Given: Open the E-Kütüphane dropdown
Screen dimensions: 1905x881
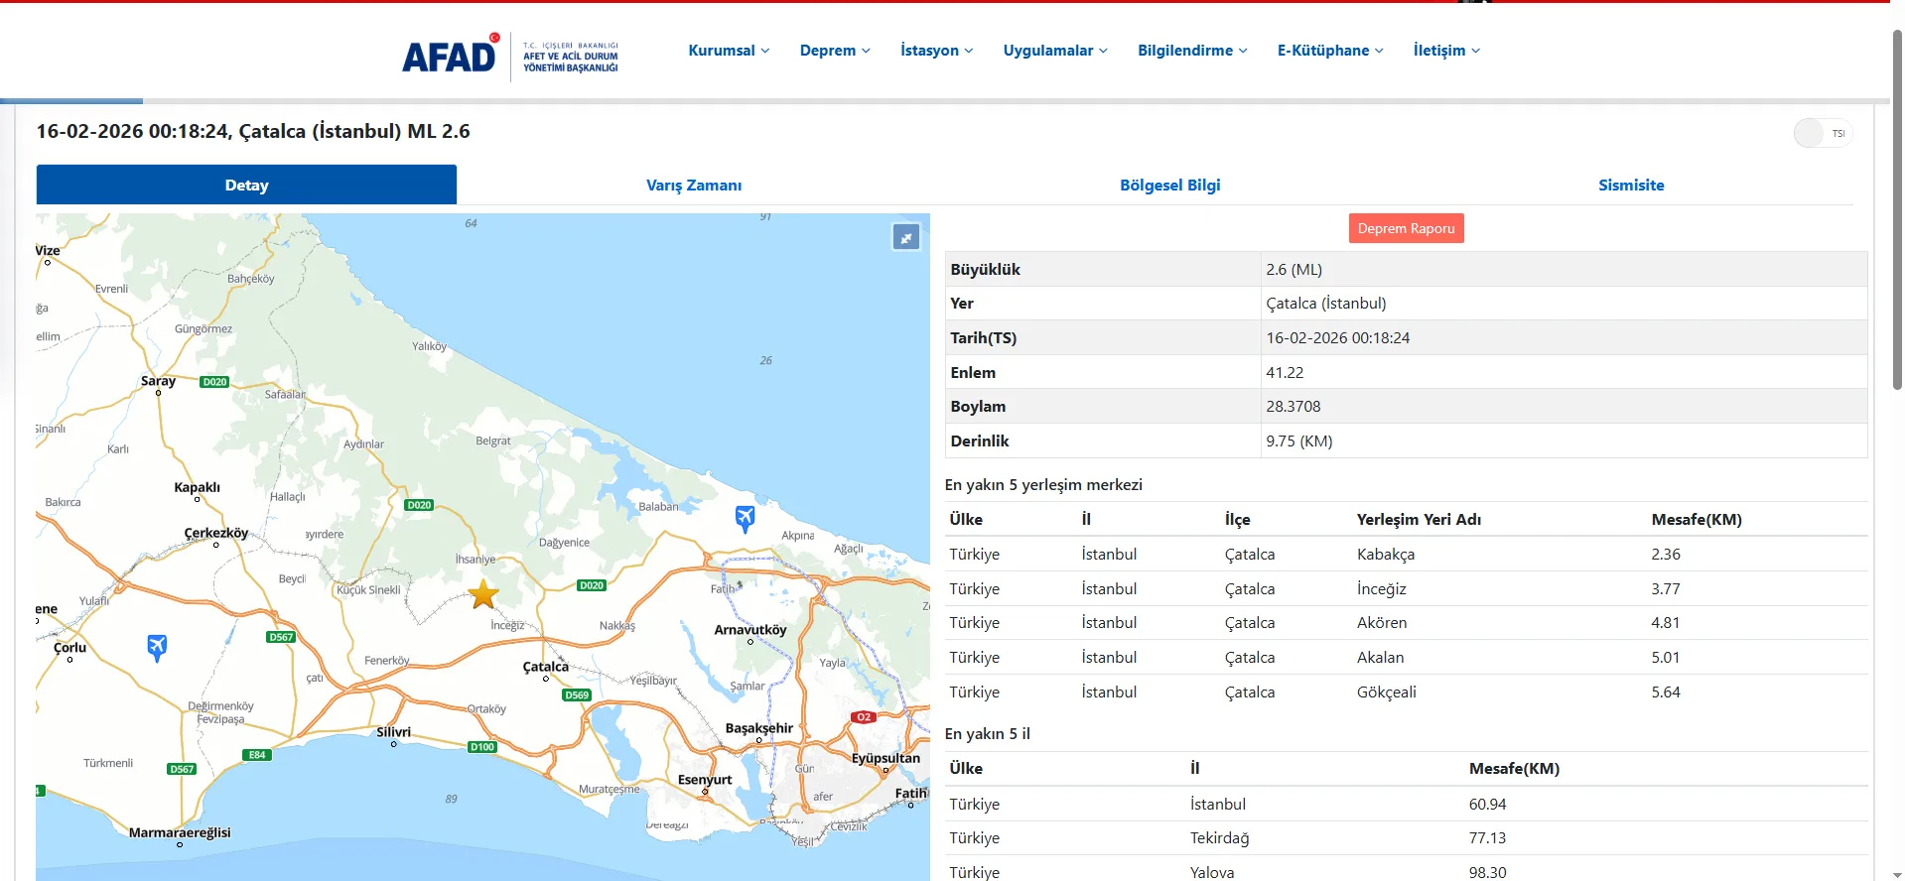Looking at the screenshot, I should (1329, 51).
